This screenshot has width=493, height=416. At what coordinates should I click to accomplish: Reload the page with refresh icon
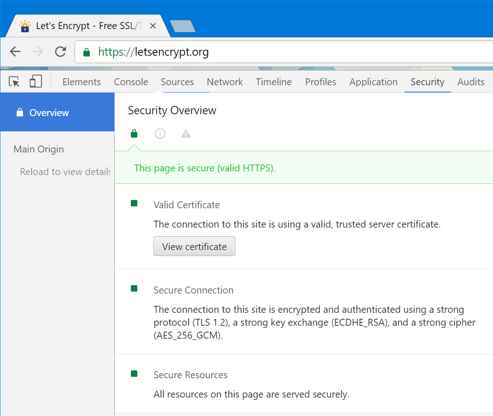tap(60, 52)
